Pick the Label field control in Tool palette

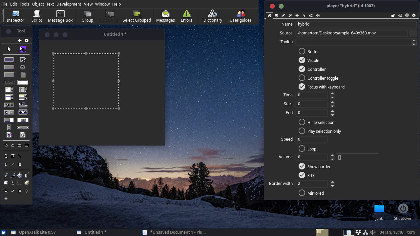(x=9, y=83)
